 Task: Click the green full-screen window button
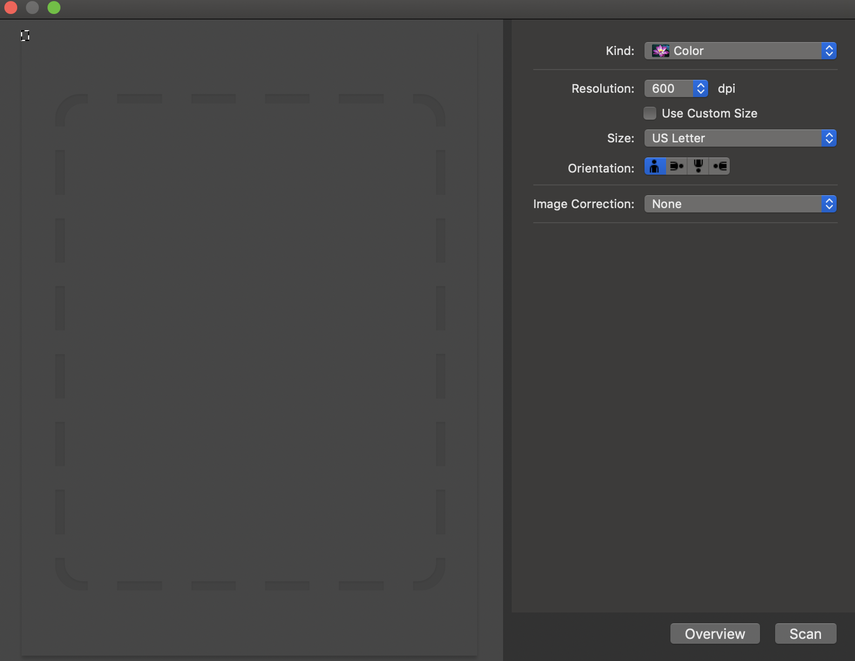(x=54, y=8)
